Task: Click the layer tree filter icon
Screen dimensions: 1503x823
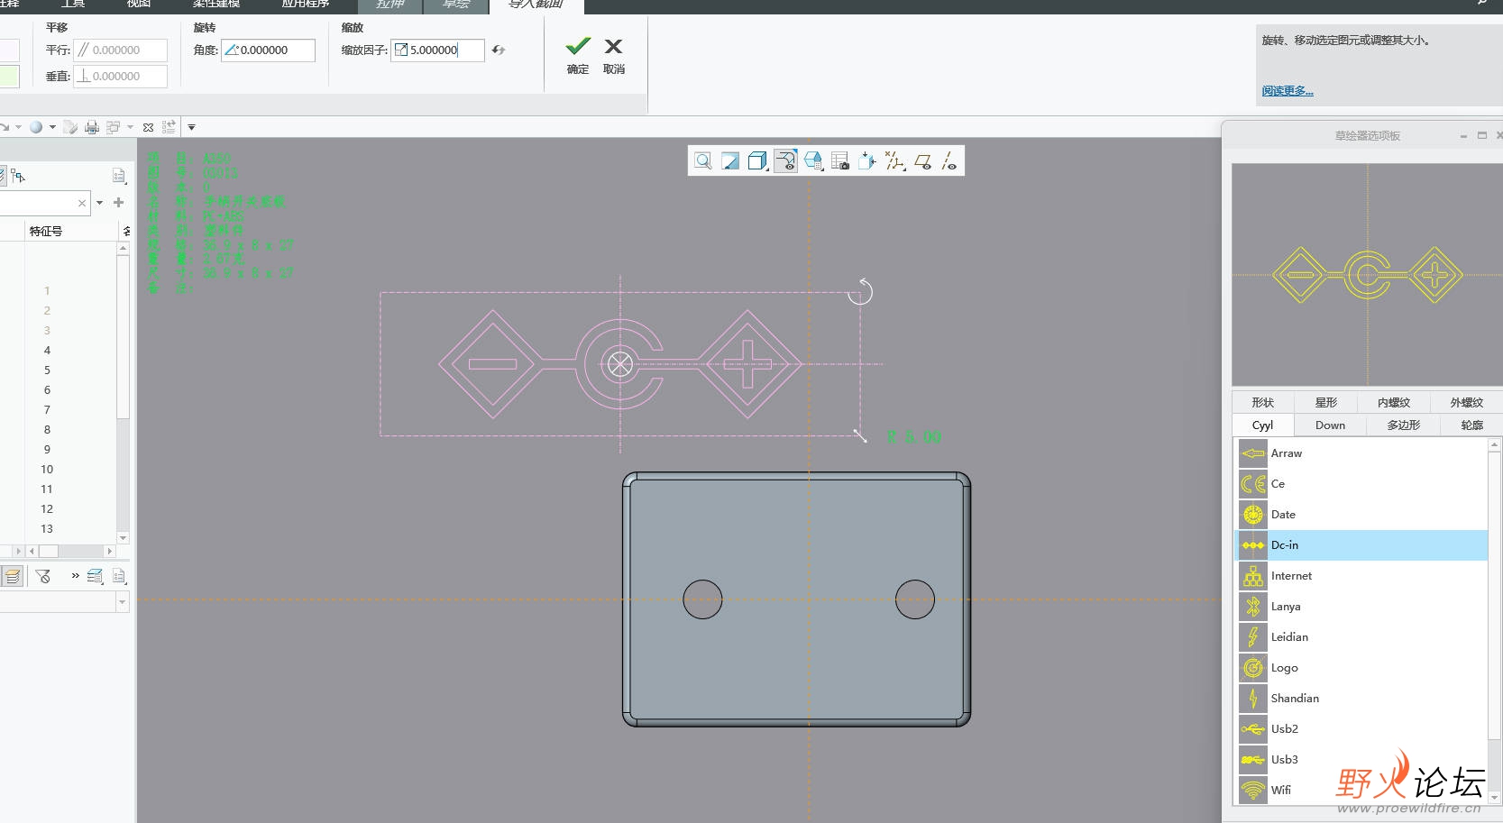Action: [x=42, y=576]
